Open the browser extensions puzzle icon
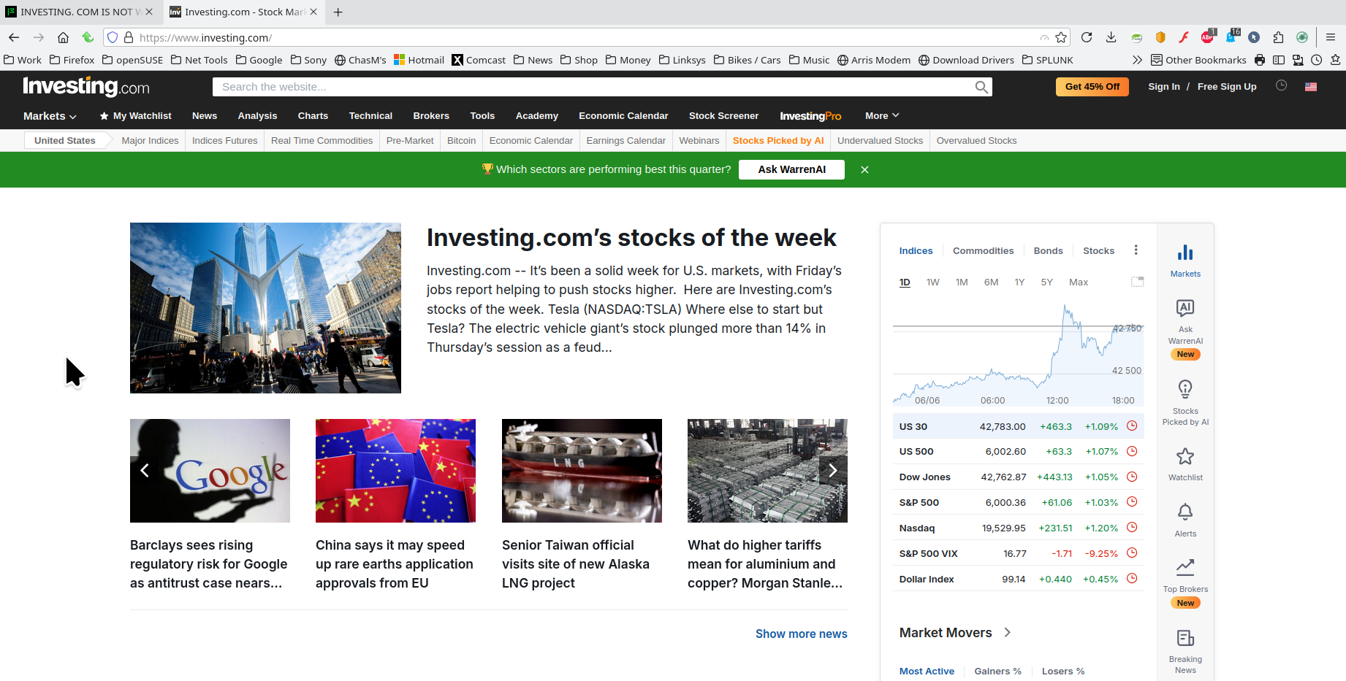 click(x=1278, y=37)
